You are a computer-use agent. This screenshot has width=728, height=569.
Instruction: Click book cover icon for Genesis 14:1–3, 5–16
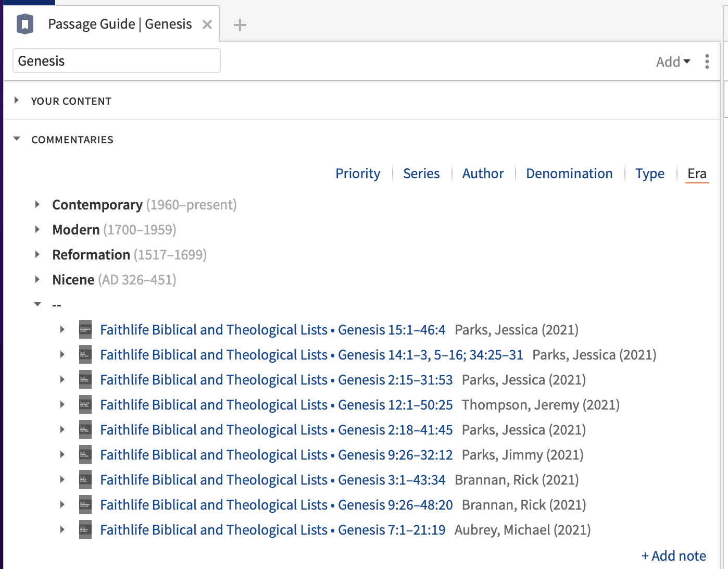point(85,354)
